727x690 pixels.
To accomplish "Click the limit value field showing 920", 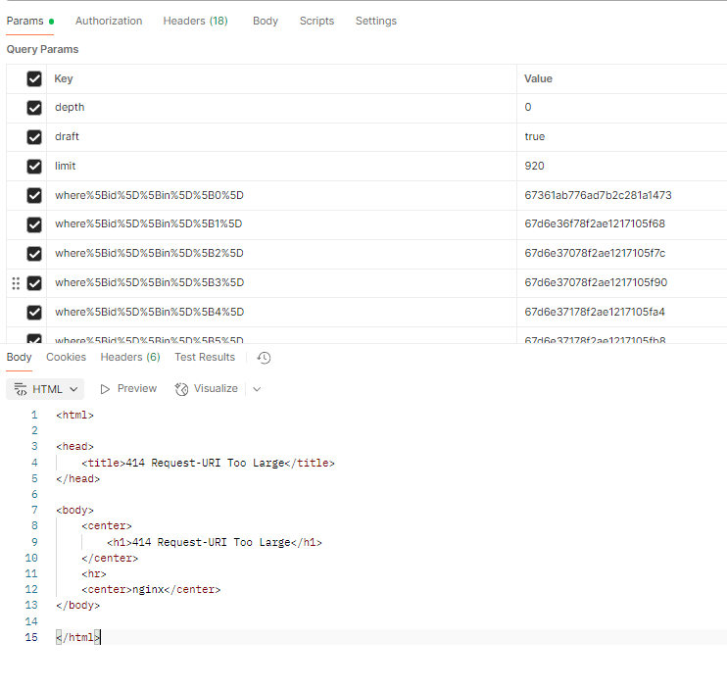I will click(621, 166).
